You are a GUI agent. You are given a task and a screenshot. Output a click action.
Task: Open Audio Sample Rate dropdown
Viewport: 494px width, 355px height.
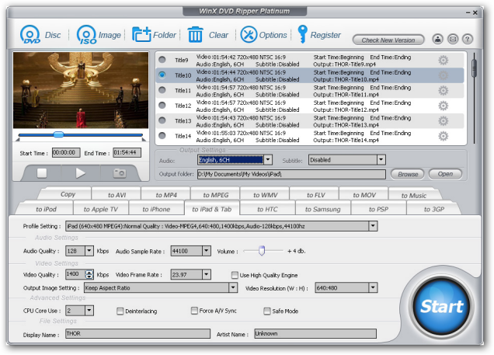207,251
